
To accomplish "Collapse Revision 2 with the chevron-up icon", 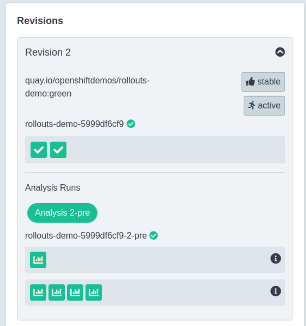I will point(280,52).
